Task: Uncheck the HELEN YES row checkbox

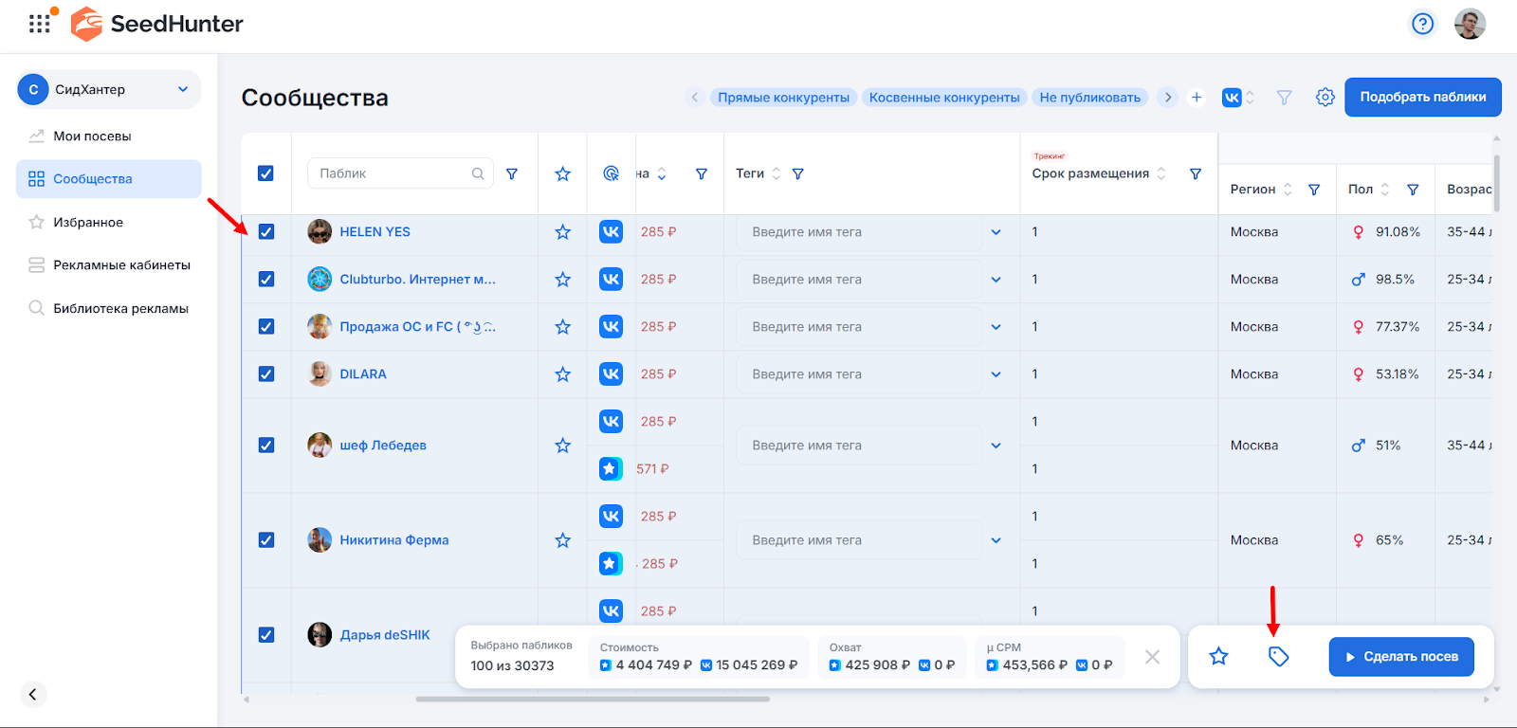Action: tap(266, 232)
